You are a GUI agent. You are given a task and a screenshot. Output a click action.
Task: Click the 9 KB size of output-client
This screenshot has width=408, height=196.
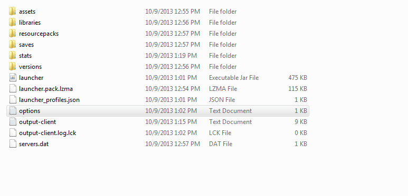[301, 122]
